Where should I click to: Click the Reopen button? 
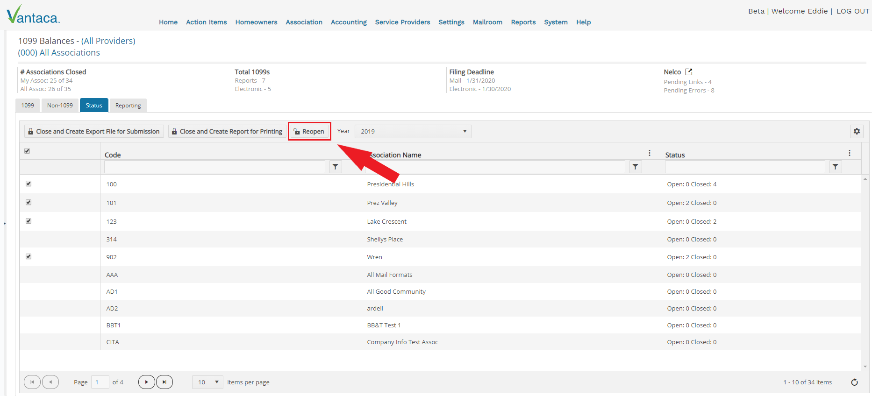click(x=309, y=131)
